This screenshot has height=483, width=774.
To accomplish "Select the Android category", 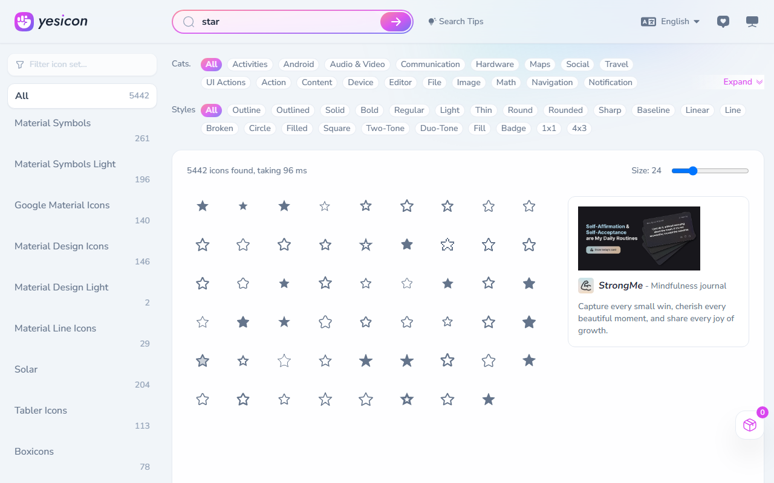I will pos(299,65).
